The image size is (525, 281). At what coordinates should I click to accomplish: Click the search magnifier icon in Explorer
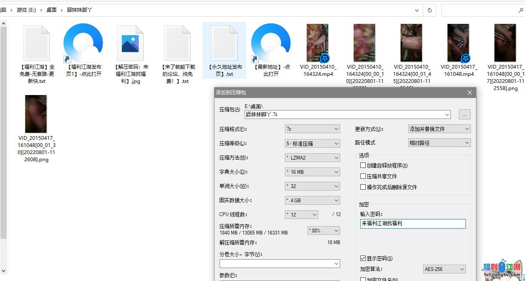(521, 10)
